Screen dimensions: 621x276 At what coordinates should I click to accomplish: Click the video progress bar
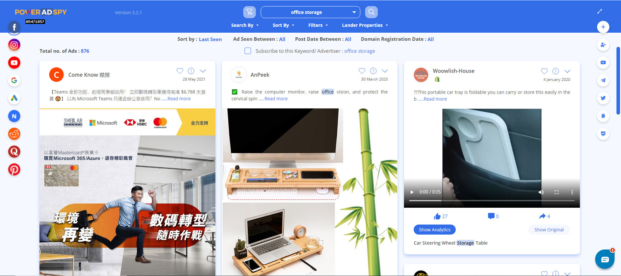click(x=492, y=201)
